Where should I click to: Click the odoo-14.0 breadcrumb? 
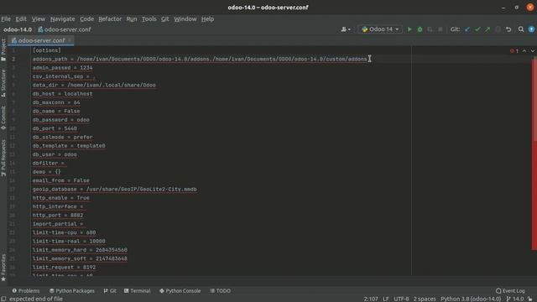pyautogui.click(x=18, y=29)
